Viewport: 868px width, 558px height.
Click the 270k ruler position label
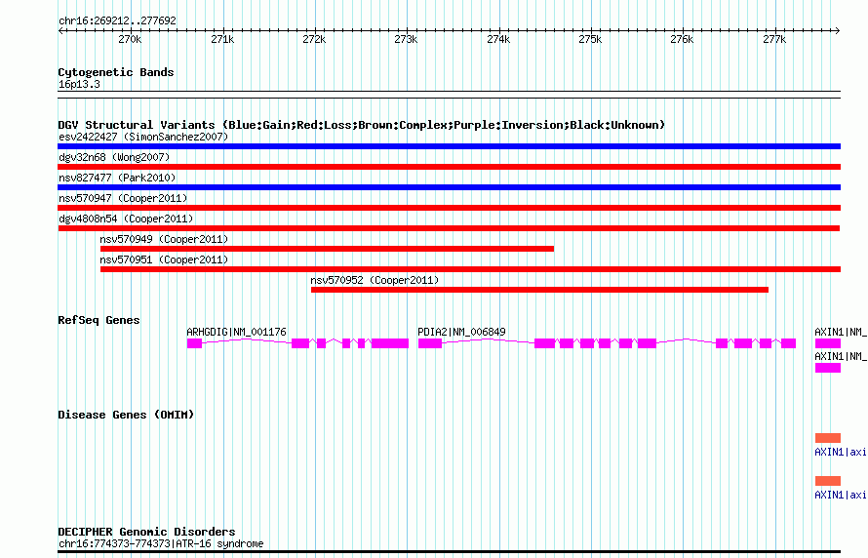point(130,39)
